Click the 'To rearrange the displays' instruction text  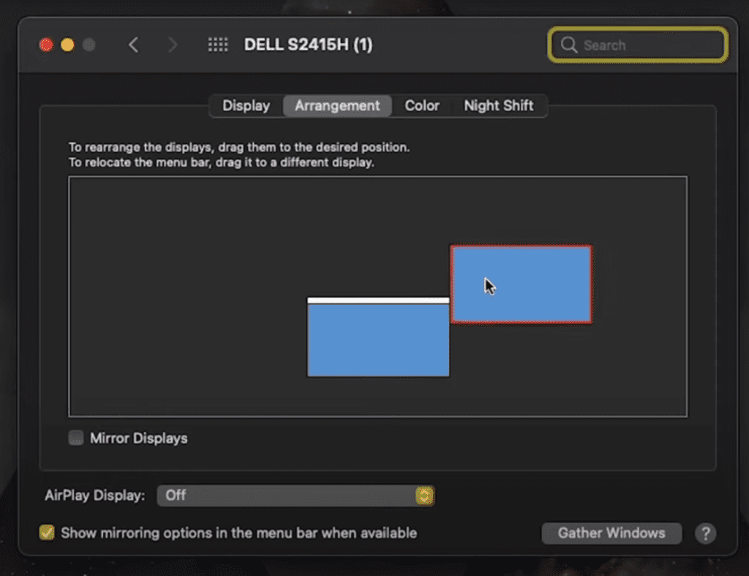[239, 147]
